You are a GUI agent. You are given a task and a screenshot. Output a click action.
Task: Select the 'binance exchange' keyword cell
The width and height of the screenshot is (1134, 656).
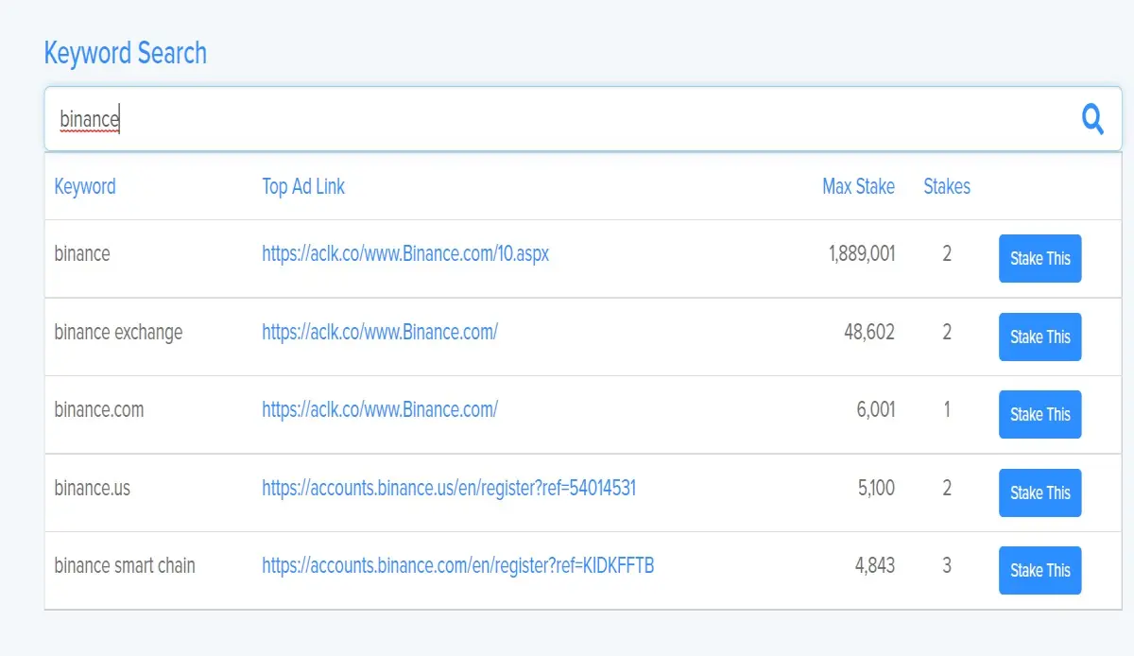point(118,332)
